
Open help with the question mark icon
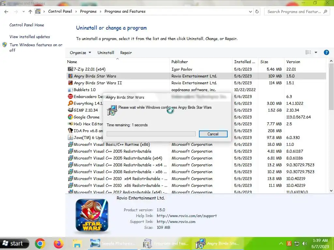pyautogui.click(x=326, y=52)
